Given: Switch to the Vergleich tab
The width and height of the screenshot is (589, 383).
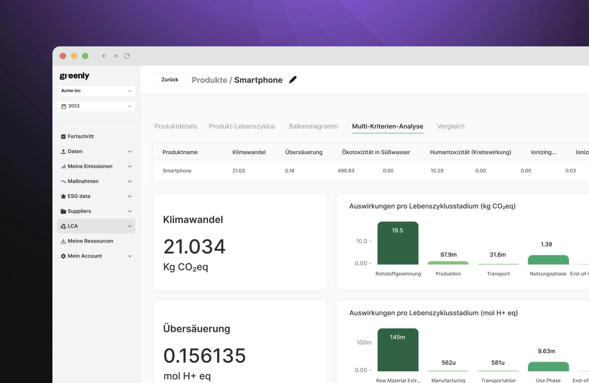Looking at the screenshot, I should [451, 126].
